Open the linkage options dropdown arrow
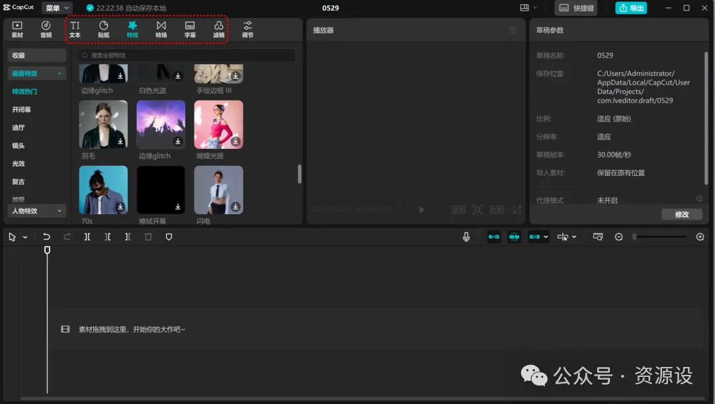 546,237
